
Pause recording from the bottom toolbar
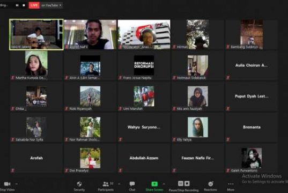pyautogui.click(x=181, y=183)
